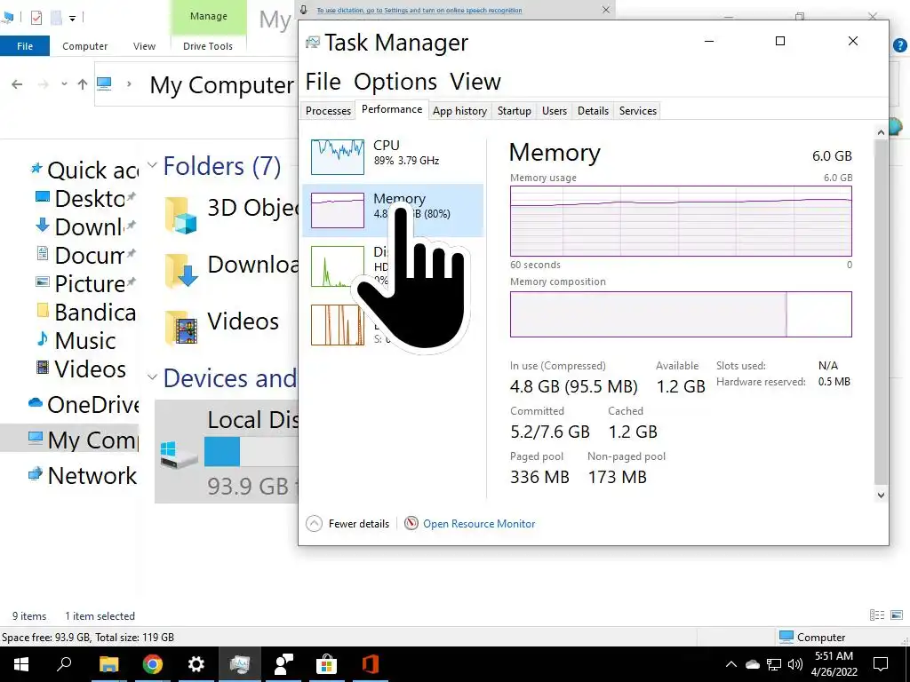This screenshot has width=910, height=682.
Task: Collapse view using Fewer details chevron icon
Action: click(x=314, y=524)
